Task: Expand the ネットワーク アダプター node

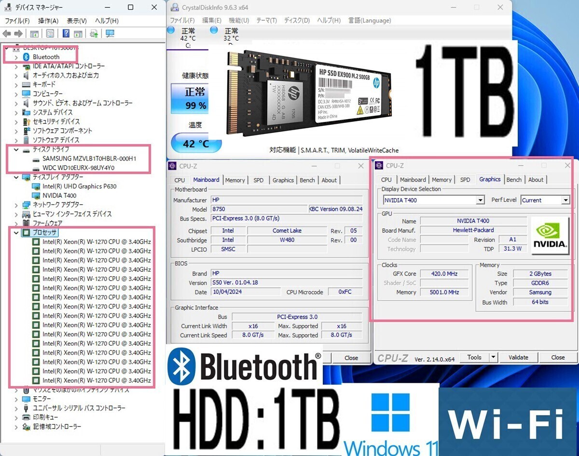Action: [x=16, y=205]
